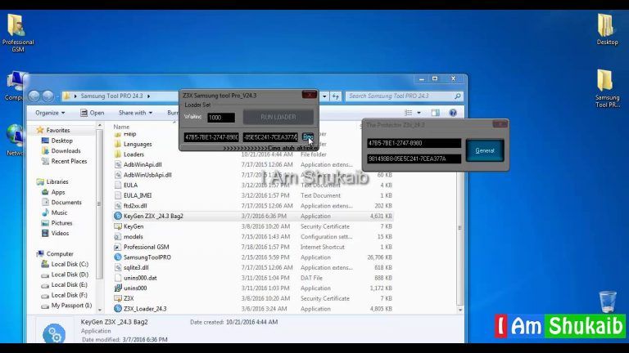Click the search magnifier icon

pos(457,96)
